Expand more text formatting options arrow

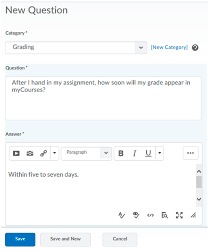tap(159, 153)
